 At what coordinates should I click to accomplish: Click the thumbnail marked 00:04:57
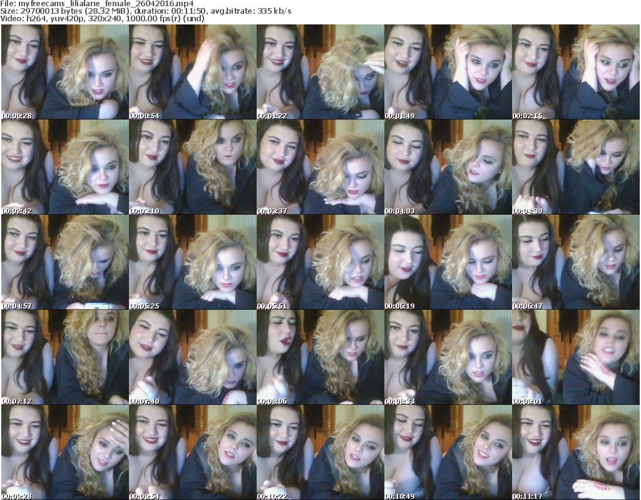coord(65,262)
